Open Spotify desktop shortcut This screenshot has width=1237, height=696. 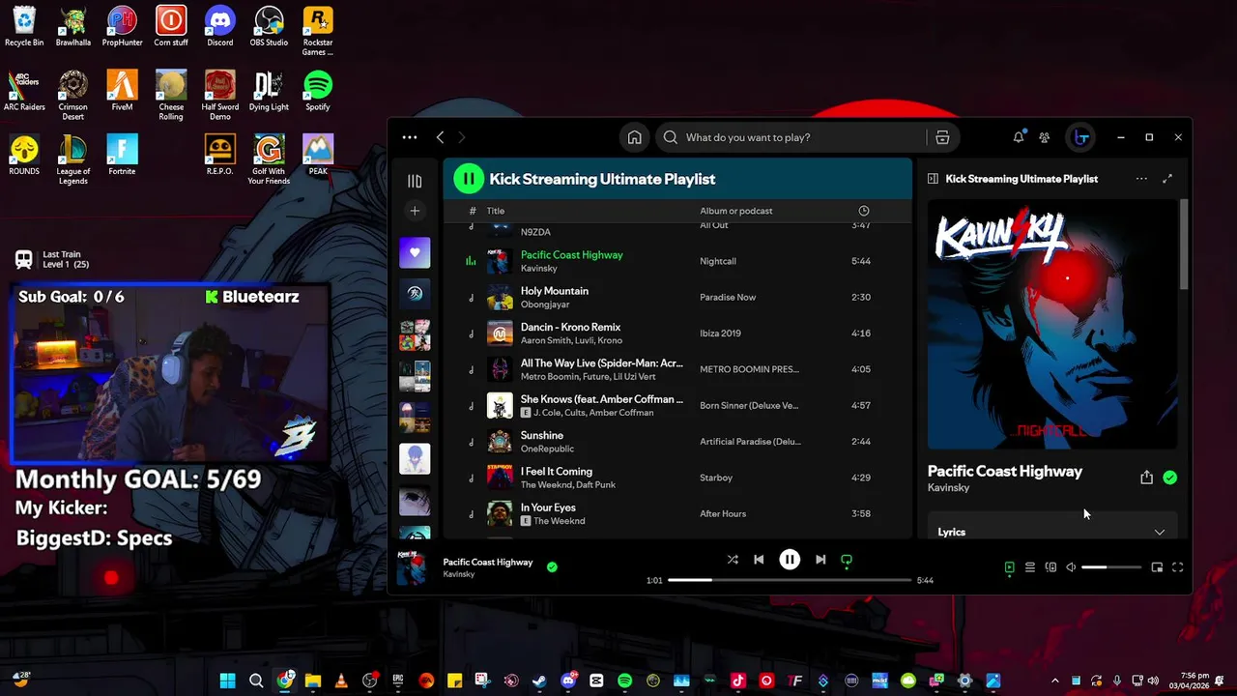(318, 91)
